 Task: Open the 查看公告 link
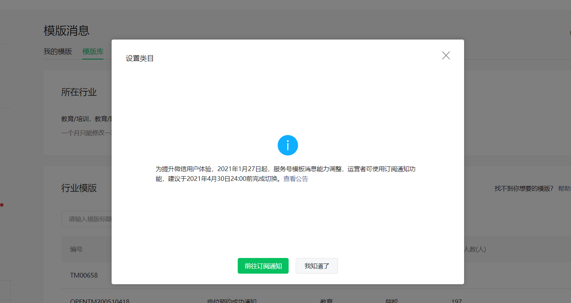[x=296, y=179]
